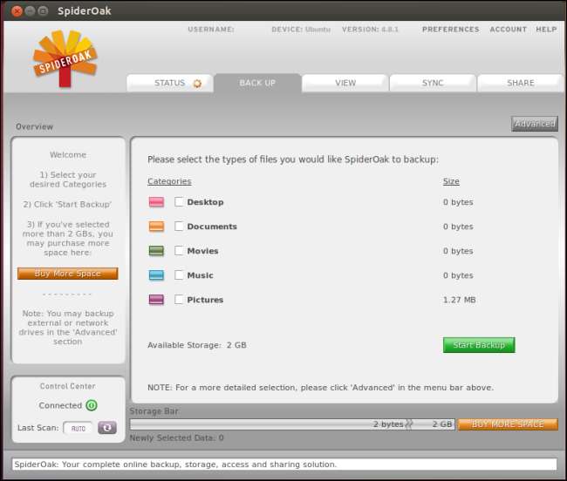
Task: Click the blue Music category icon
Action: click(x=156, y=275)
